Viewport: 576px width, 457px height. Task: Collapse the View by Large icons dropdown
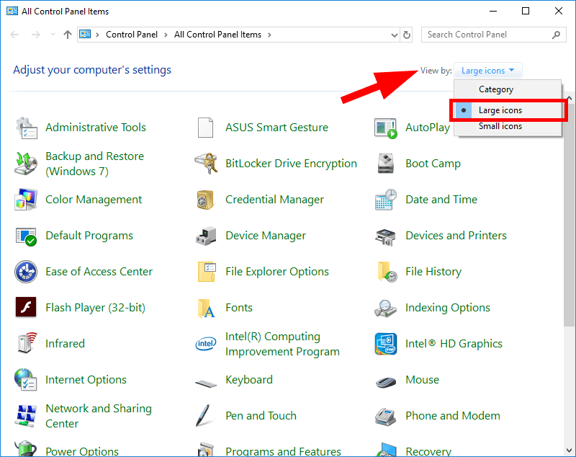tap(488, 70)
